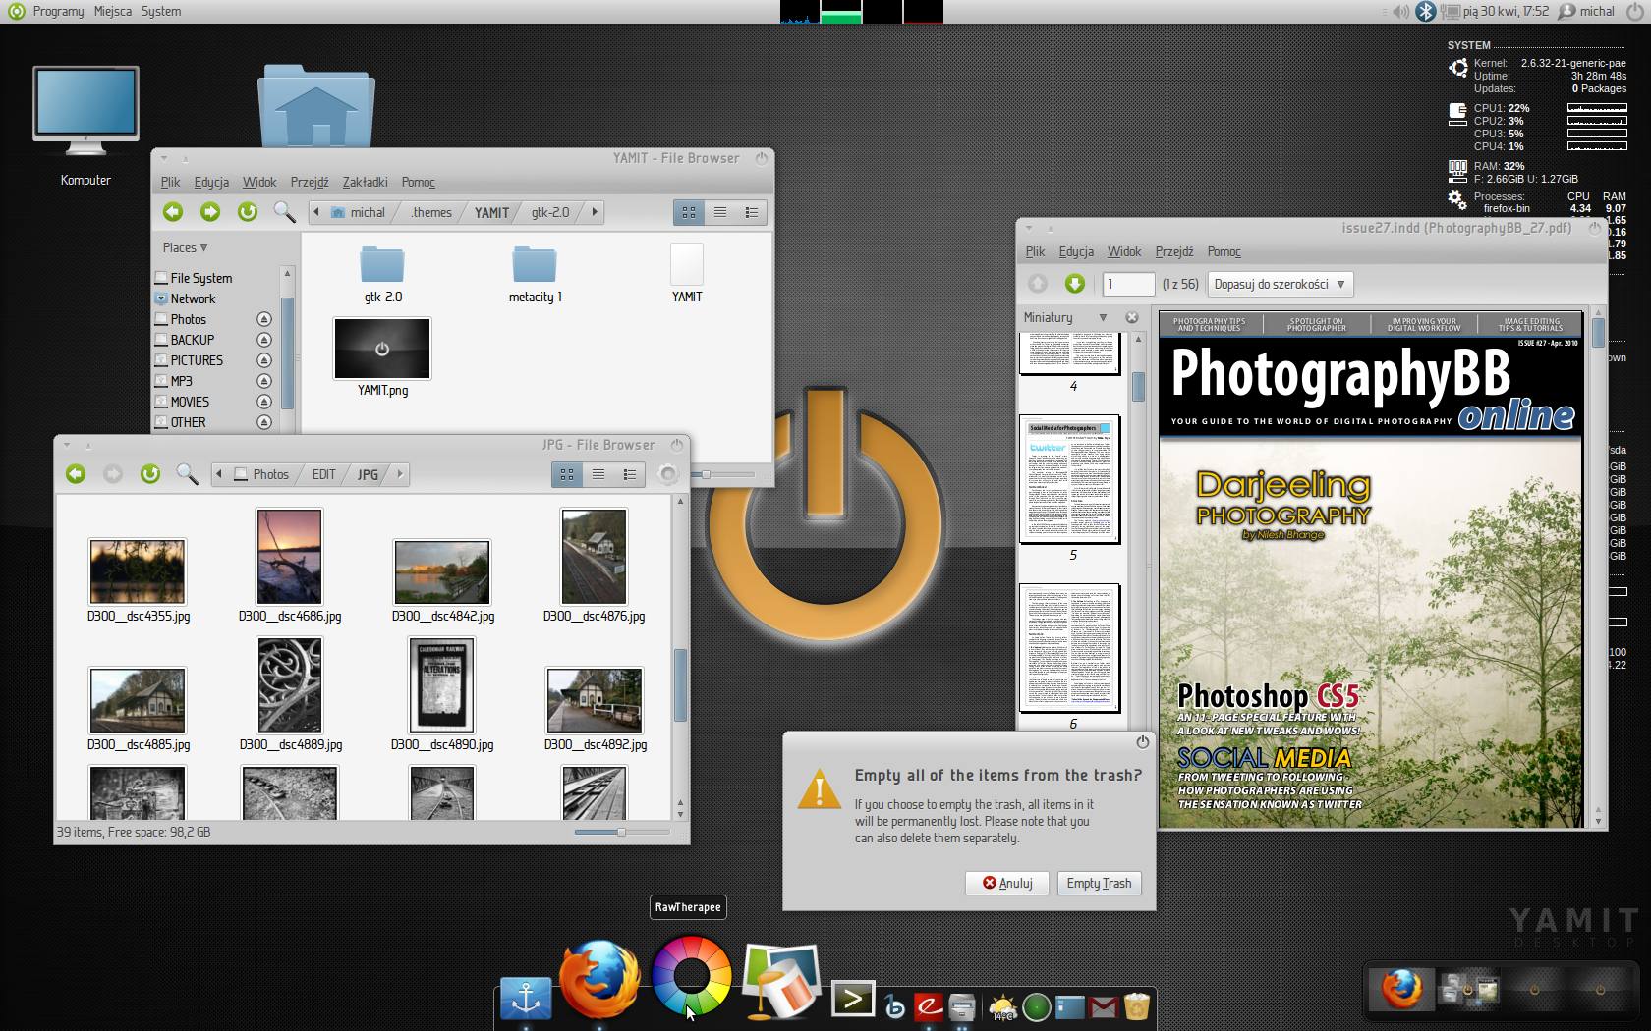Expand the Places sidebar dropdown
1651x1031 pixels.
186,247
